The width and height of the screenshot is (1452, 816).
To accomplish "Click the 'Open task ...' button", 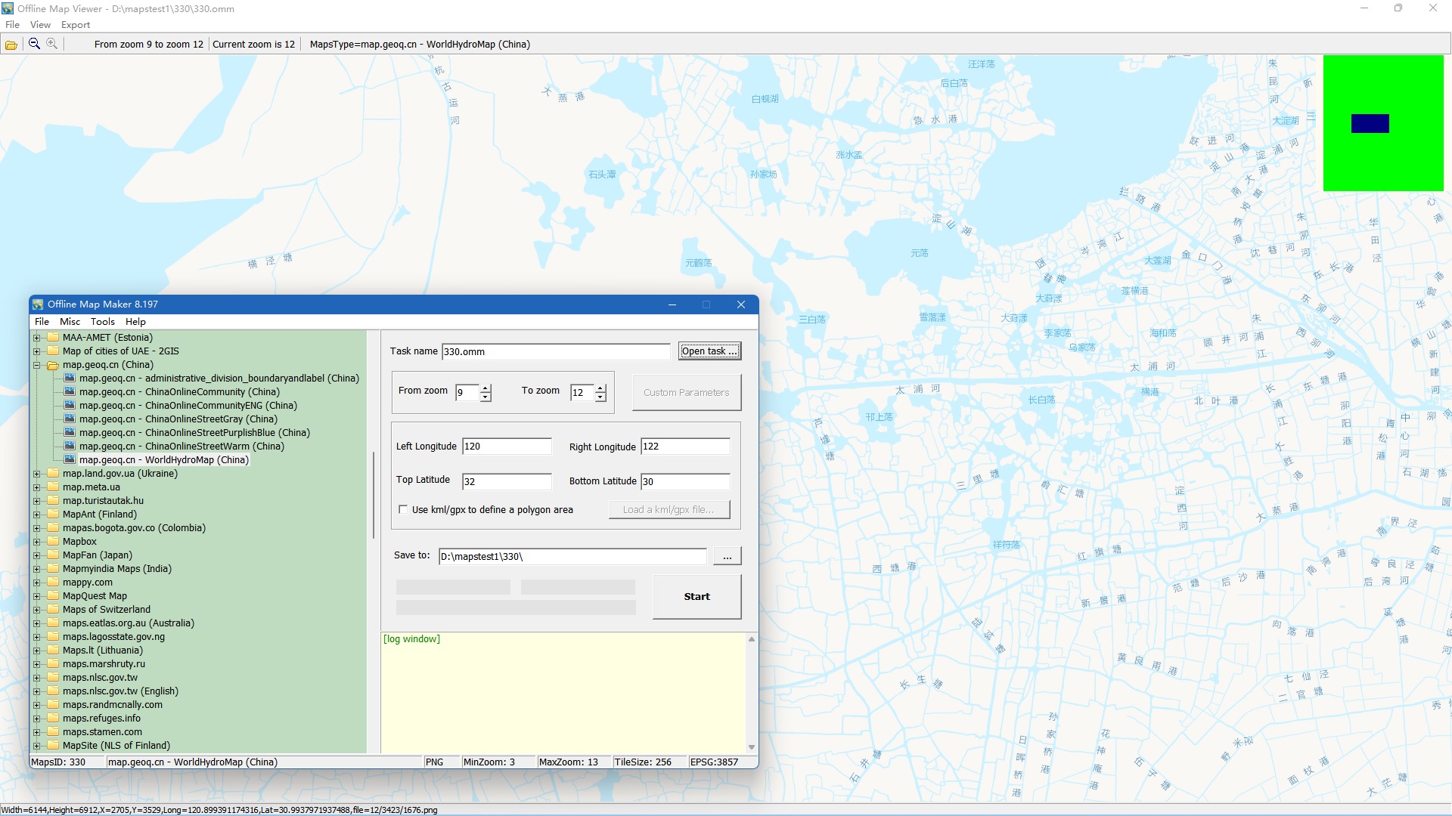I will 709,351.
